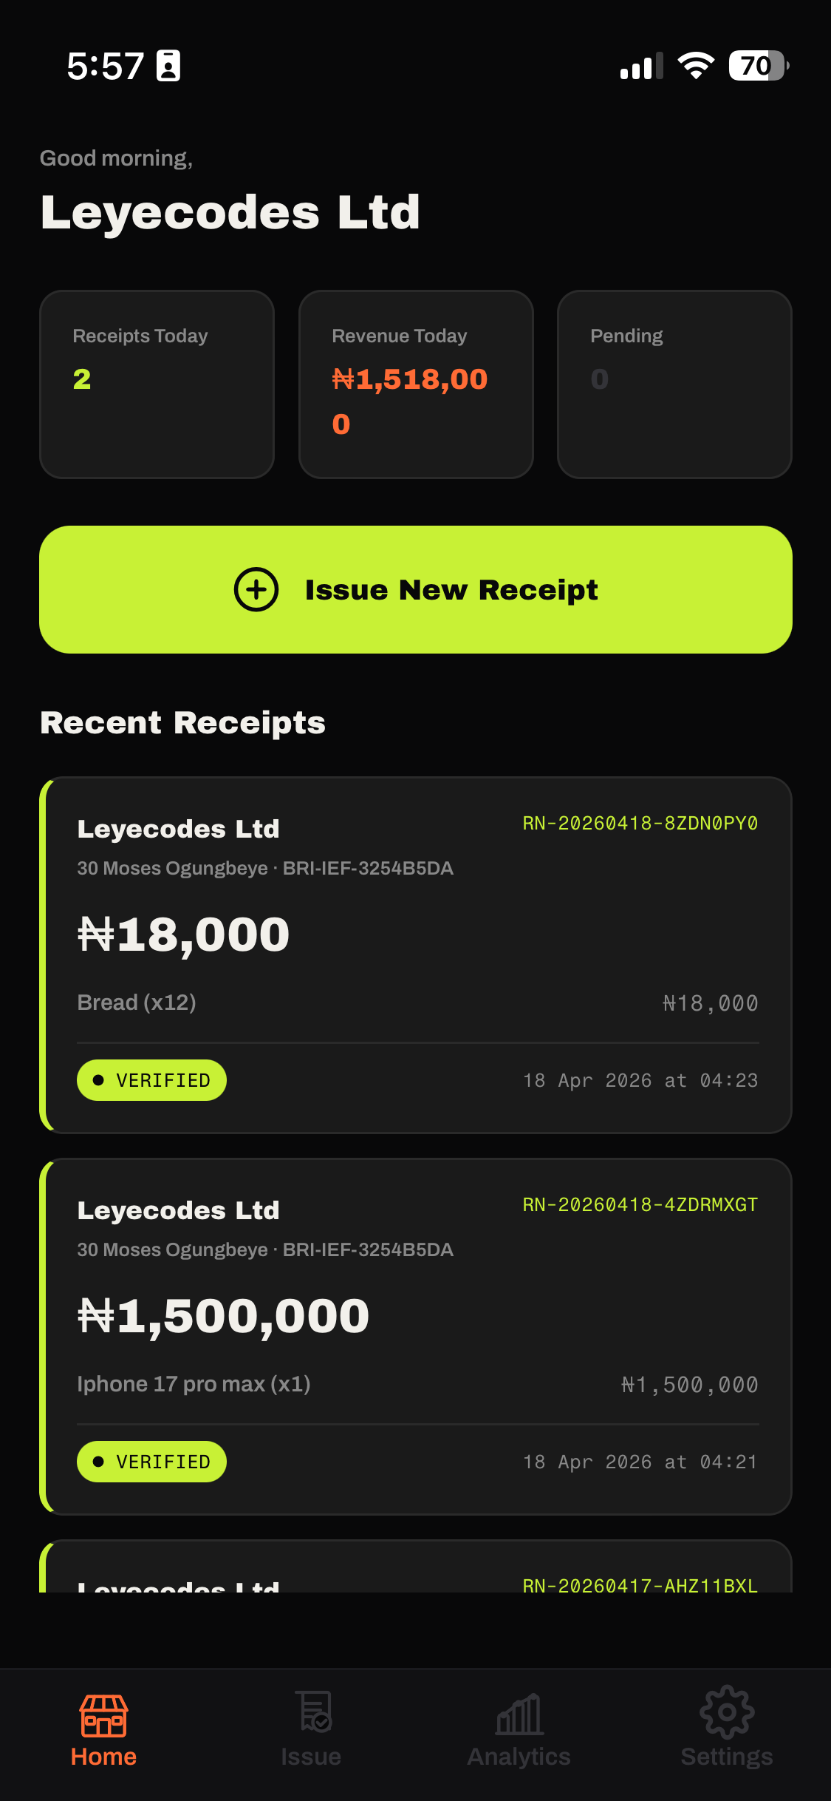The width and height of the screenshot is (831, 1801).
Task: Open the partially visible RN-20260417-AHZ11BXL receipt
Action: [x=416, y=1570]
